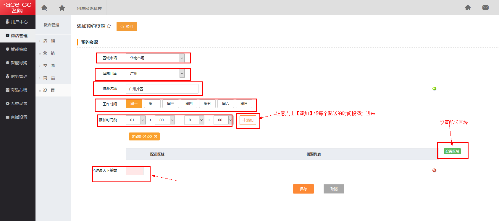The height and width of the screenshot is (221, 499).
Task: Click the star favorites icon in top bar
Action: click(62, 8)
